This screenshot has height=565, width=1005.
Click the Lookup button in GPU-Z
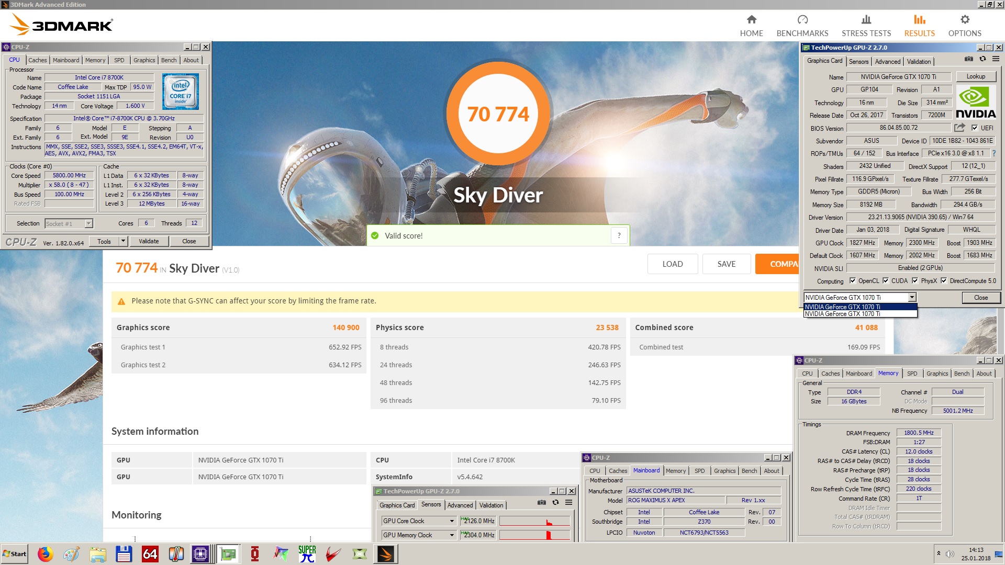[x=976, y=76]
